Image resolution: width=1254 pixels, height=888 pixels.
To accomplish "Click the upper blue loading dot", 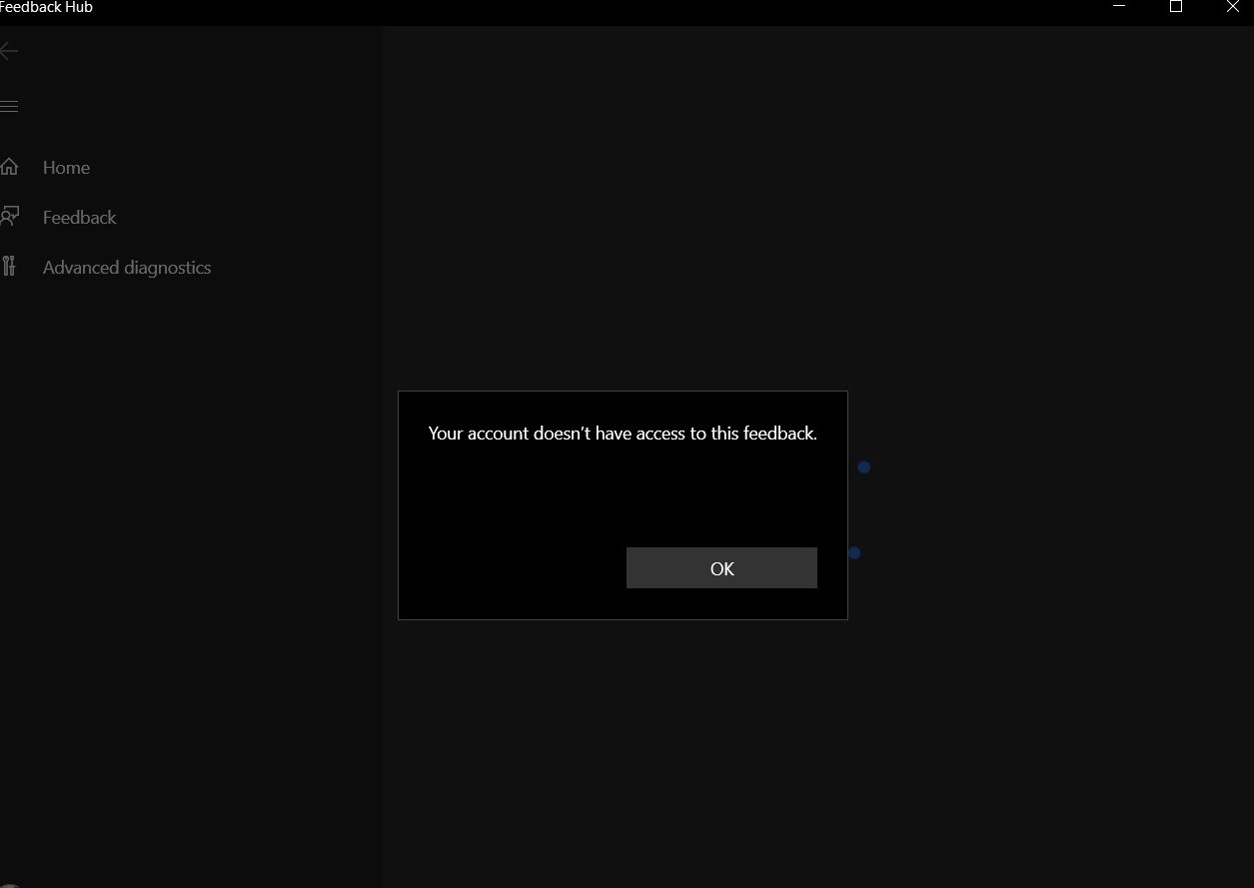I will pos(864,467).
